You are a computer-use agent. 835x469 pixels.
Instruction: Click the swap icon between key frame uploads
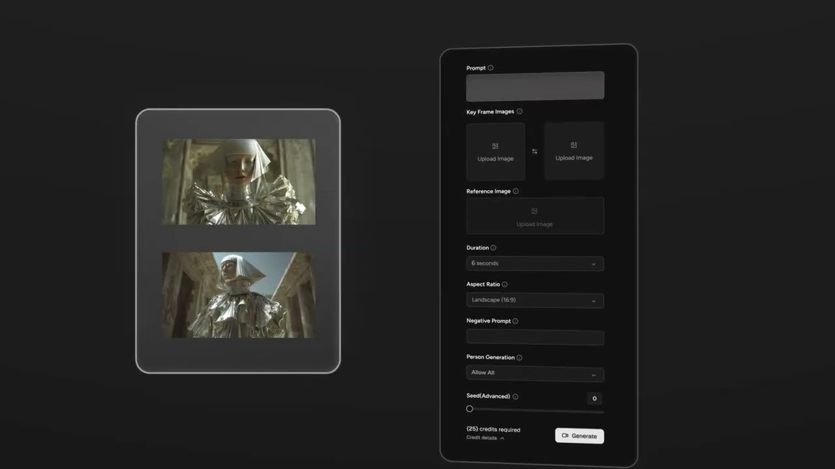click(534, 152)
